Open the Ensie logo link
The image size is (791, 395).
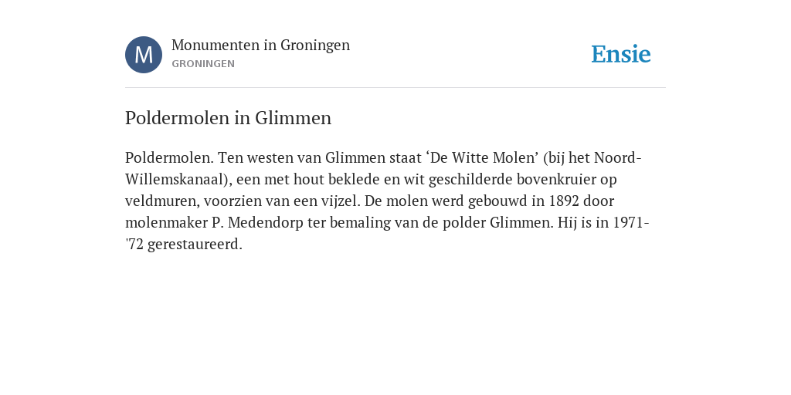point(621,54)
